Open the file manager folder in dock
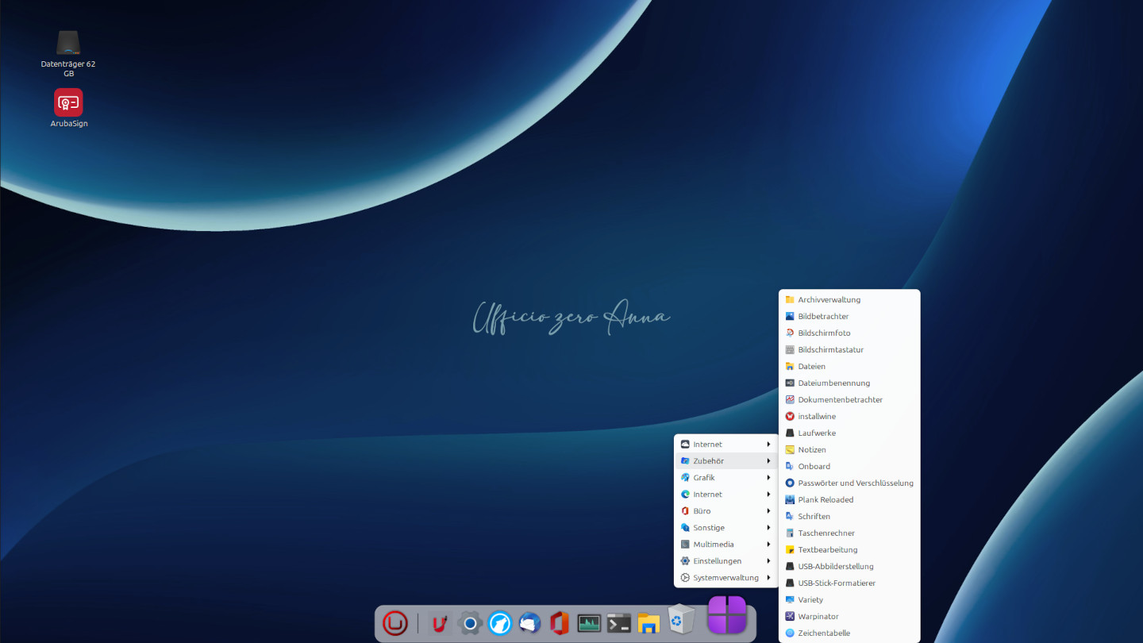The height and width of the screenshot is (643, 1143). [x=648, y=623]
